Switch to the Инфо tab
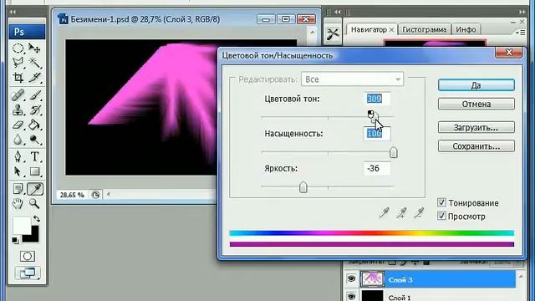This screenshot has height=301, width=535. coord(466,30)
